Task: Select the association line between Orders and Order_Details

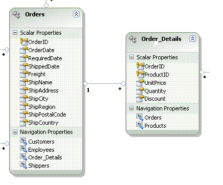Action: pos(104,84)
